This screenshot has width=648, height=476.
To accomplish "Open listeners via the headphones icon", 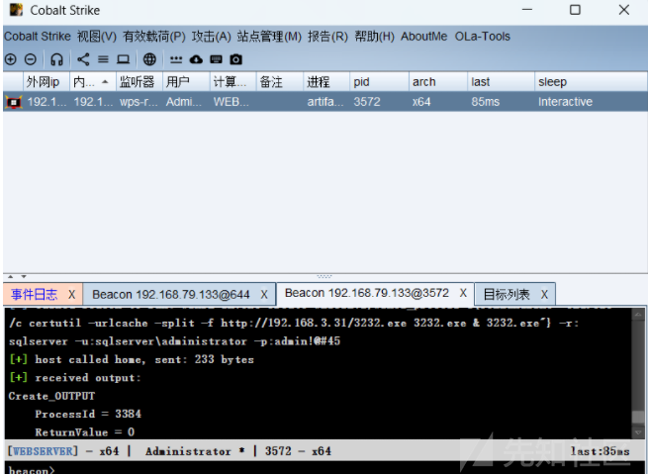I will (x=56, y=59).
